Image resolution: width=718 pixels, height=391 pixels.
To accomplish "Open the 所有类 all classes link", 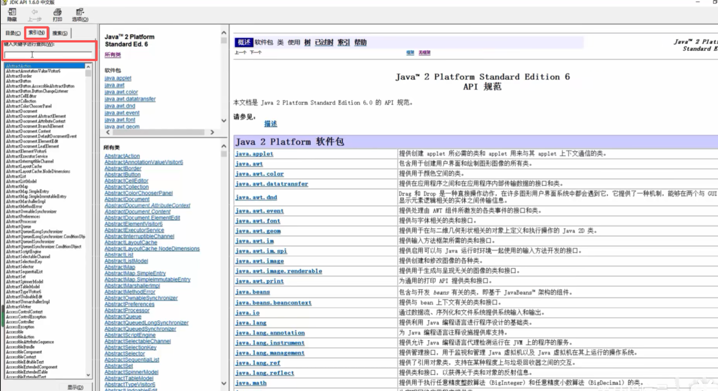I will coord(113,55).
